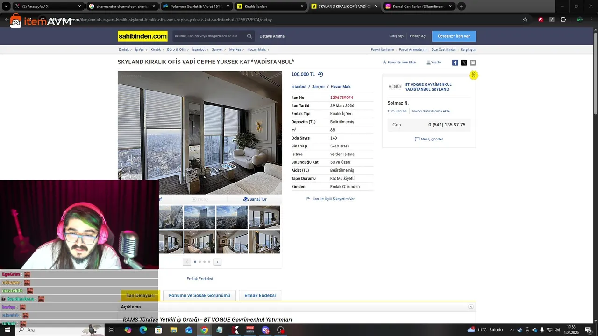The image size is (598, 336).
Task: Collapse the Açıklama section
Action: tap(471, 307)
